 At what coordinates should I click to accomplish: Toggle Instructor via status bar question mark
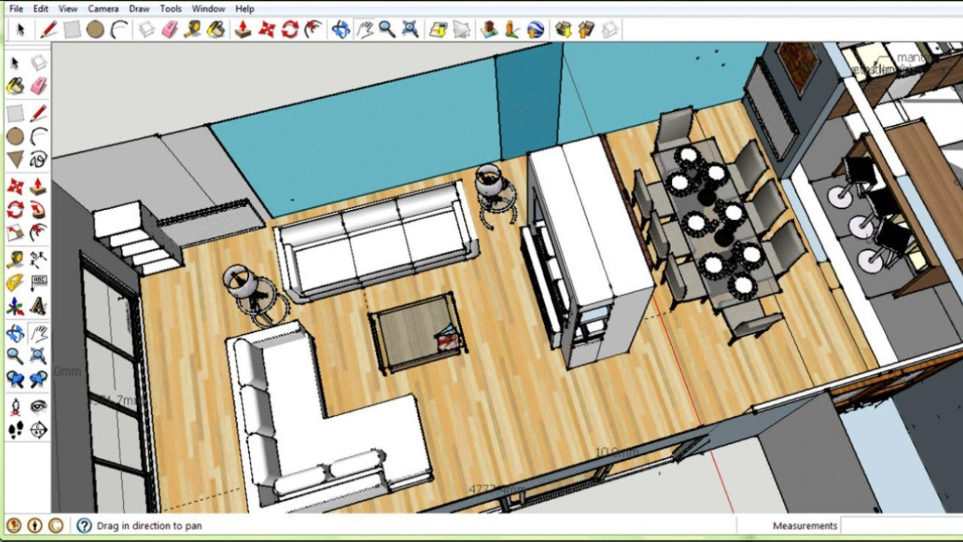[84, 525]
